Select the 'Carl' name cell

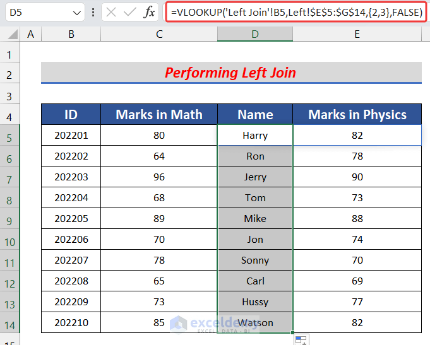[x=255, y=281]
